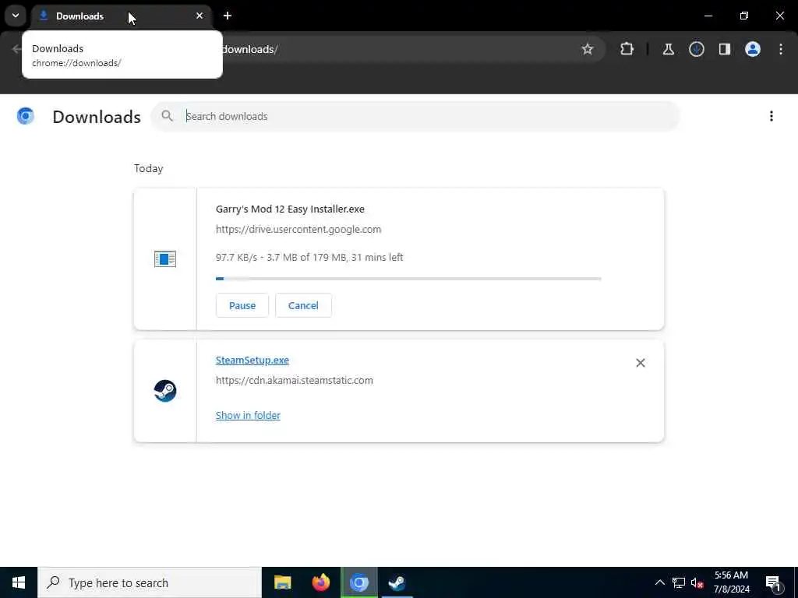Click the download progress bar

click(x=408, y=279)
